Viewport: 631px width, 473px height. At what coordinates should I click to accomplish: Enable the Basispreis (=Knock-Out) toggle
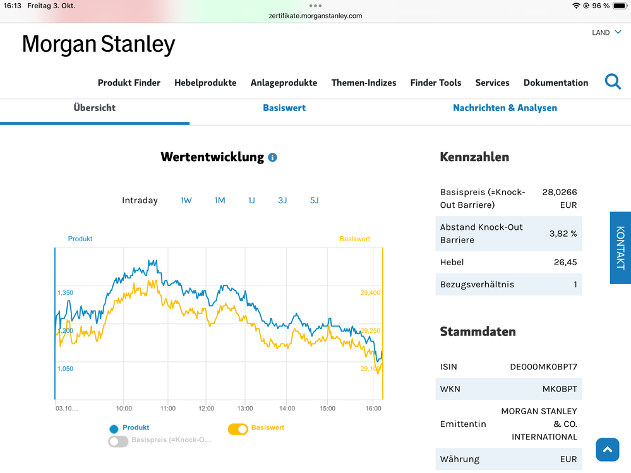click(118, 441)
